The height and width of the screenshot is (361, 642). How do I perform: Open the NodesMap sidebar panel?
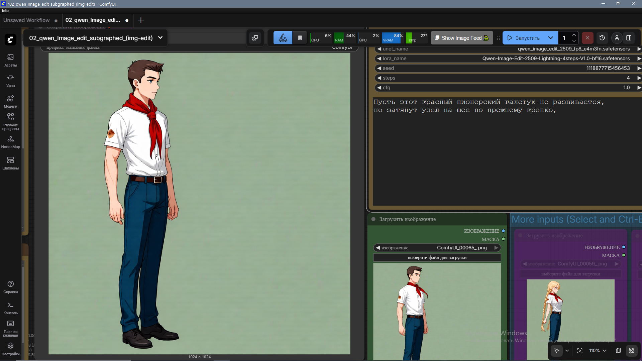tap(10, 142)
